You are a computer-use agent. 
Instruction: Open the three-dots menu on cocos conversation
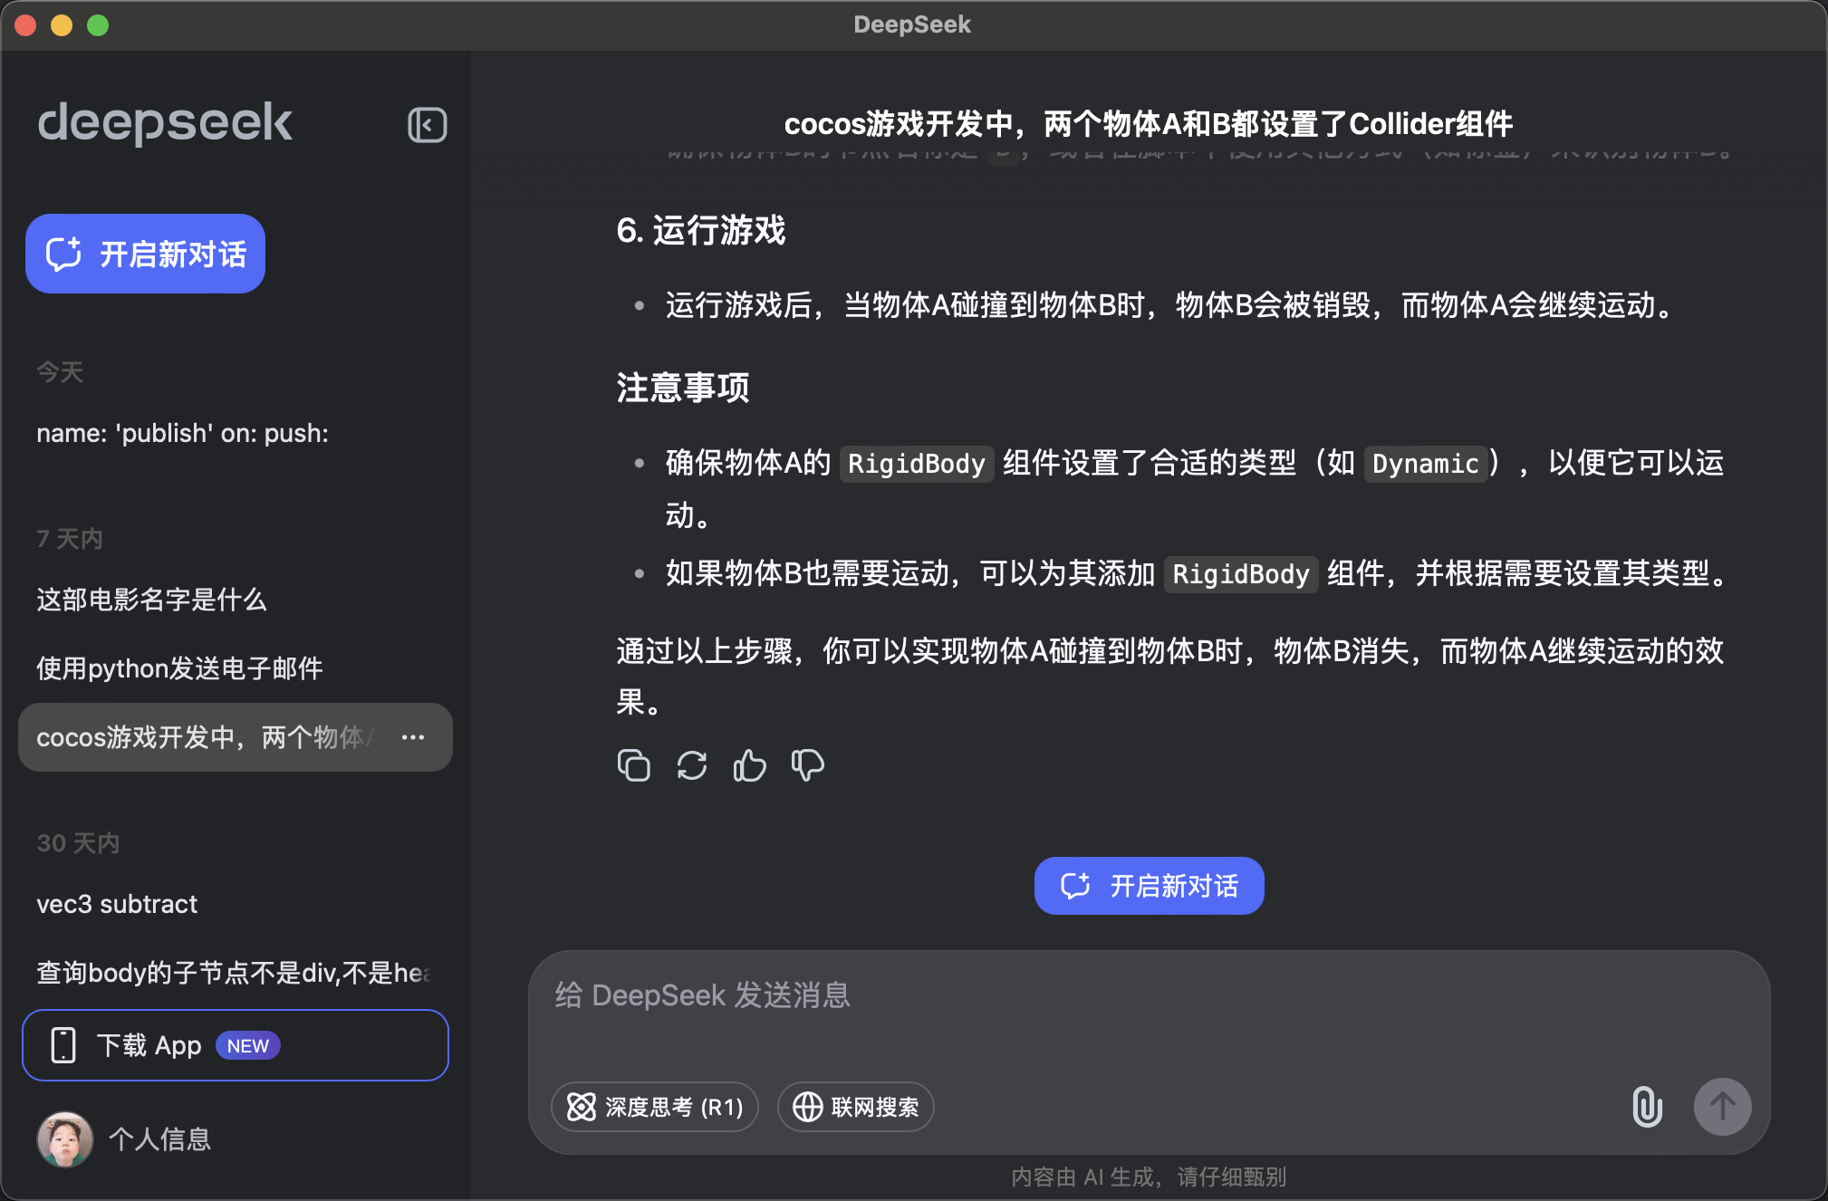pyautogui.click(x=413, y=737)
